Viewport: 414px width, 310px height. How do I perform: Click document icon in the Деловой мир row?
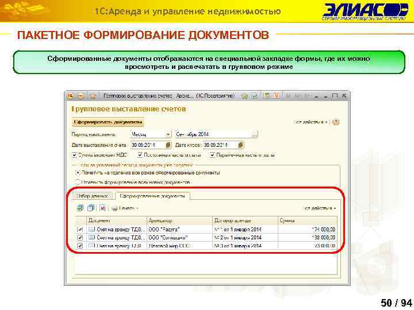pyautogui.click(x=91, y=246)
